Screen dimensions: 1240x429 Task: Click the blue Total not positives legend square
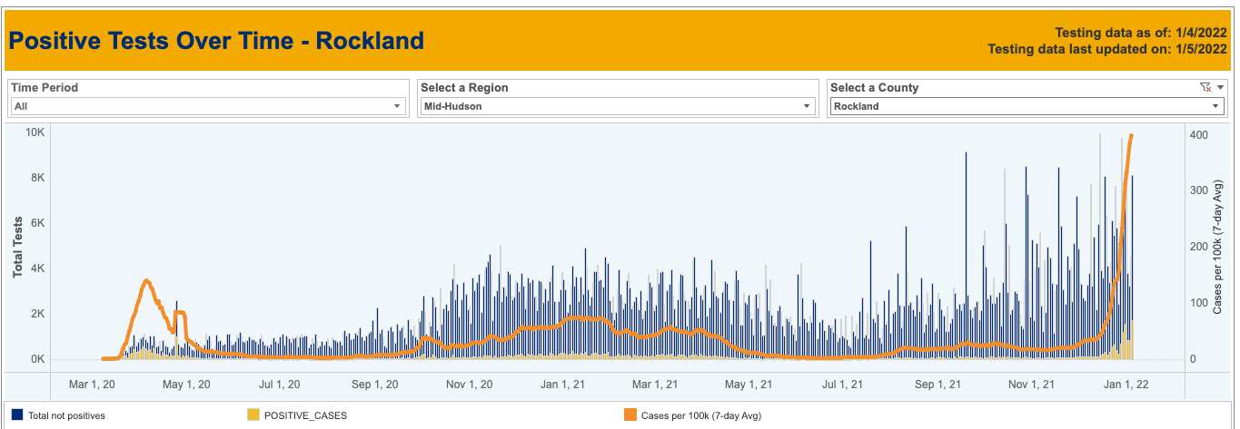pos(17,415)
